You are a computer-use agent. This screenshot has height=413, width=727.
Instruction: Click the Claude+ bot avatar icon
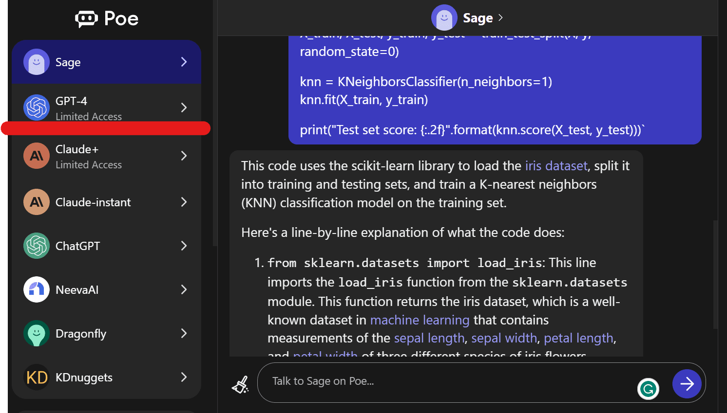[37, 156]
